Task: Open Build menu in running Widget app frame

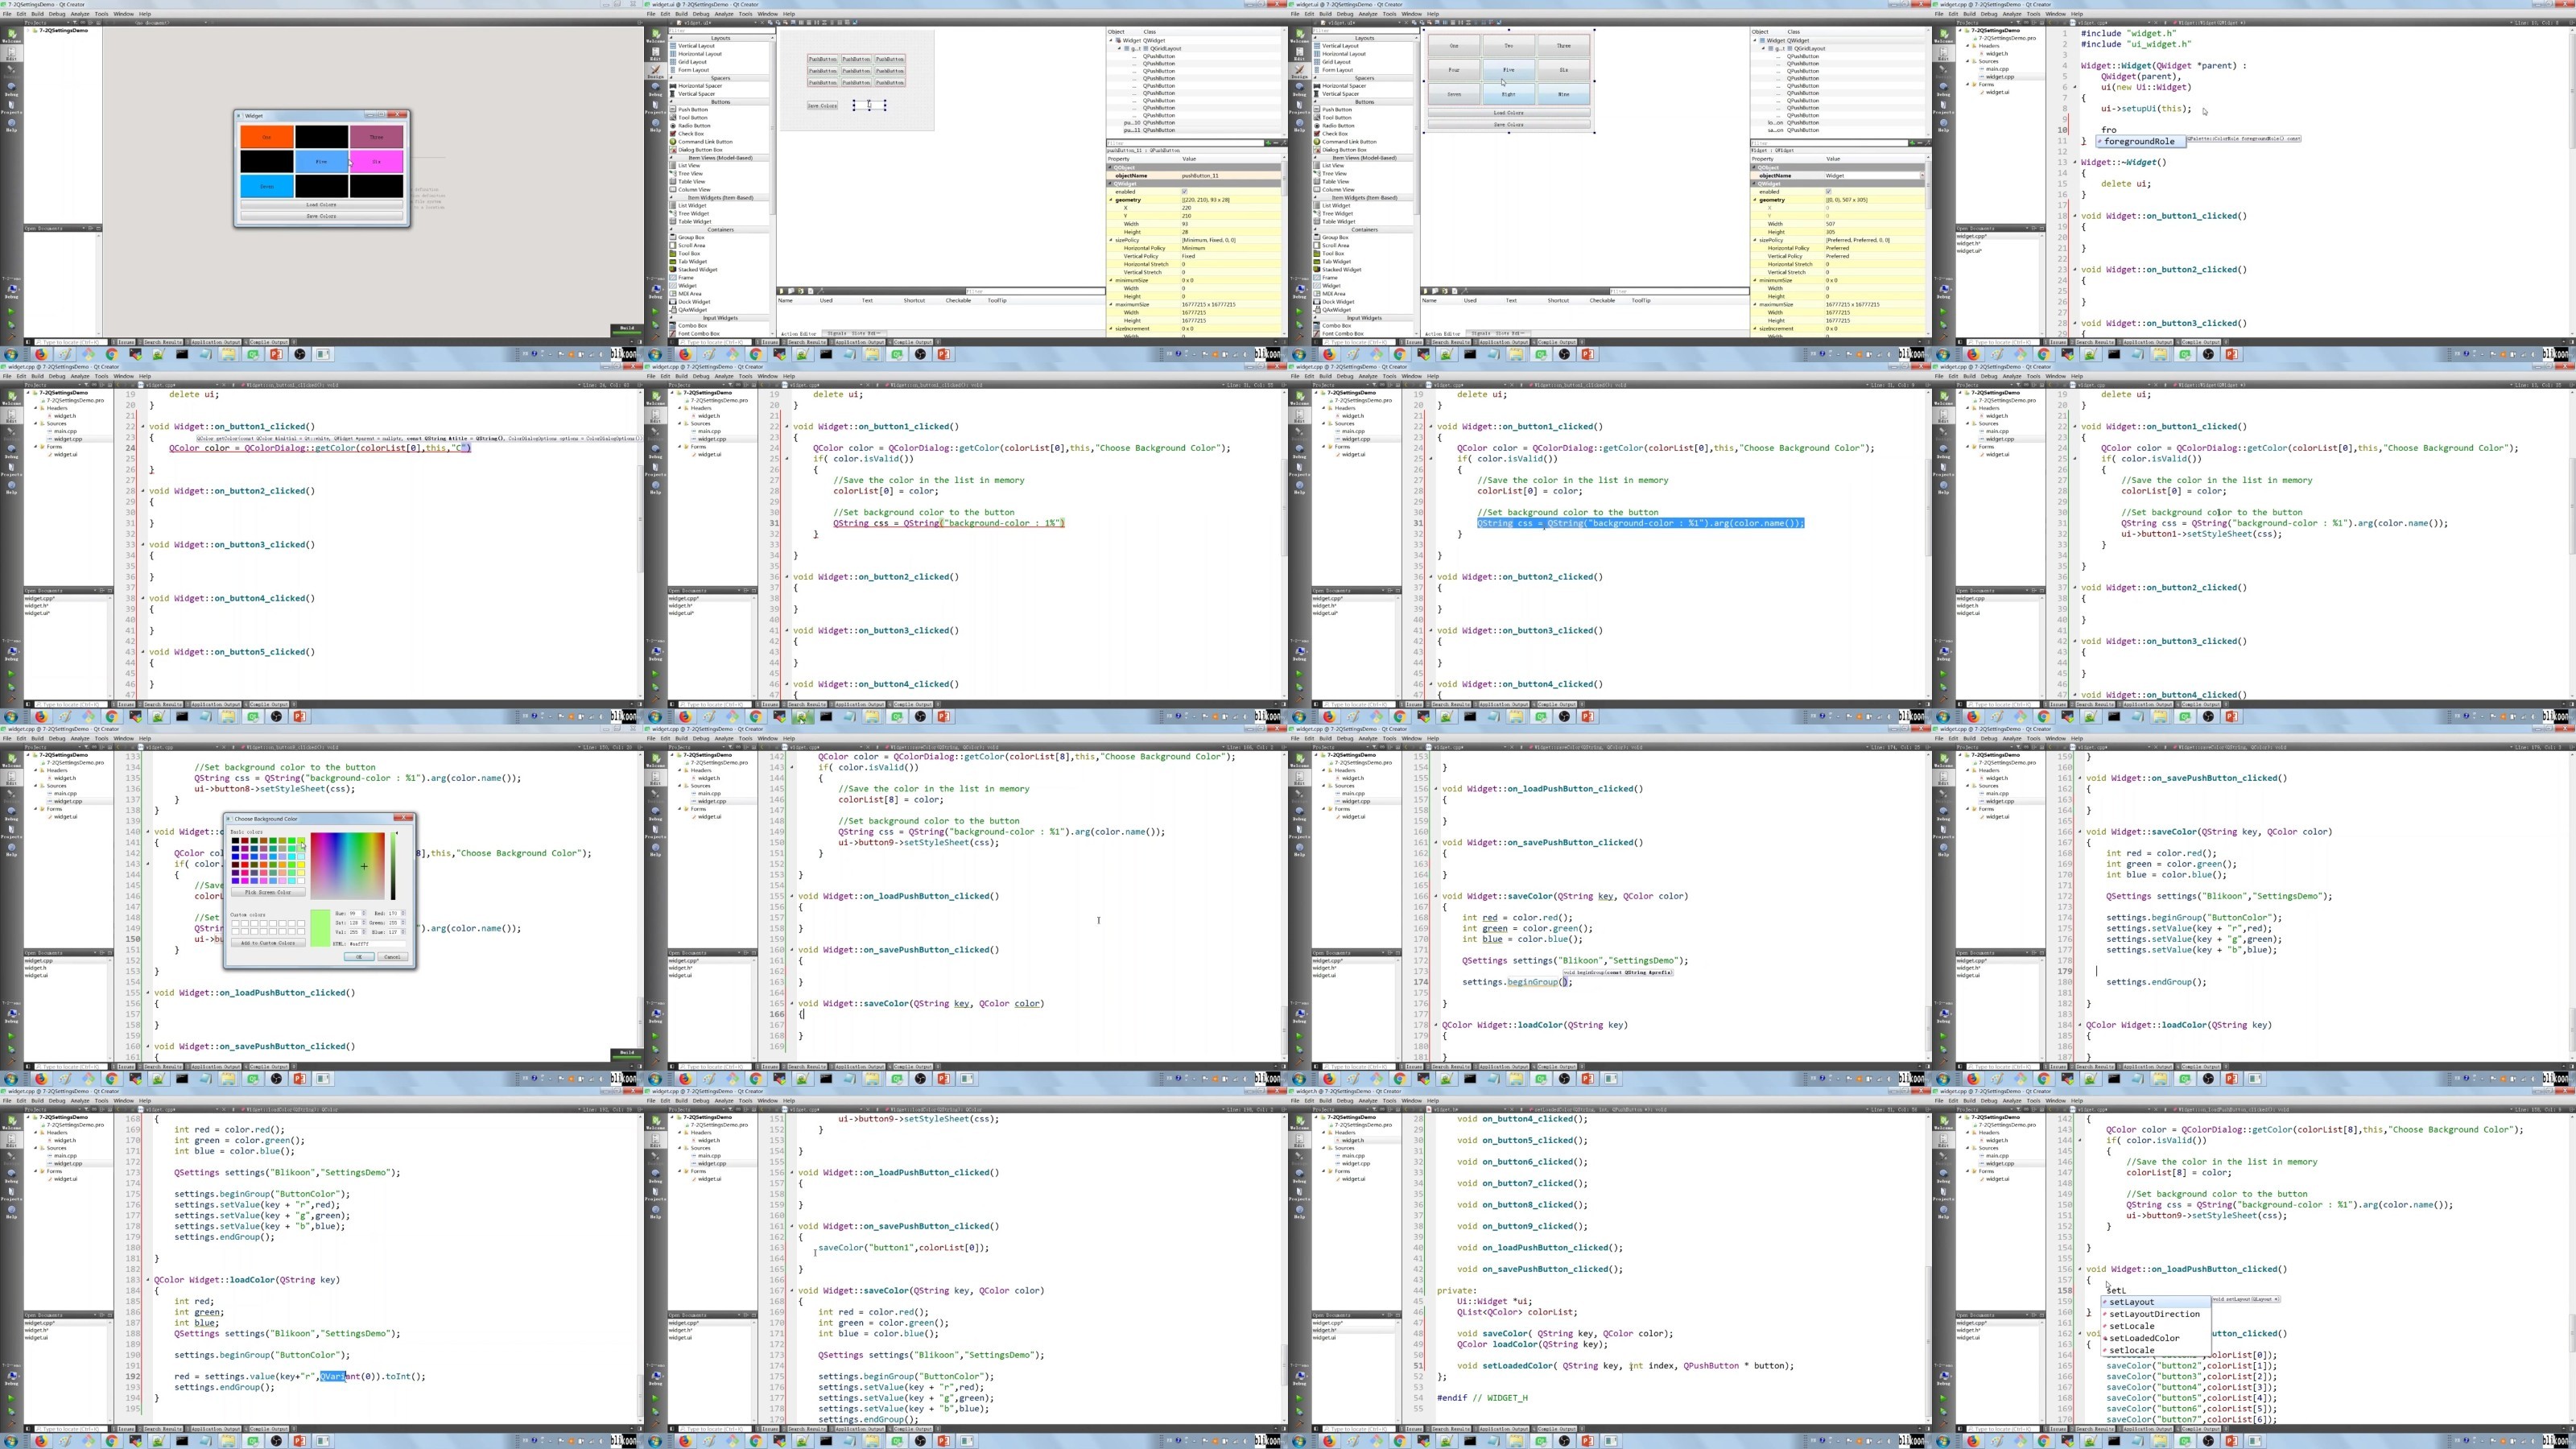Action: 36,14
